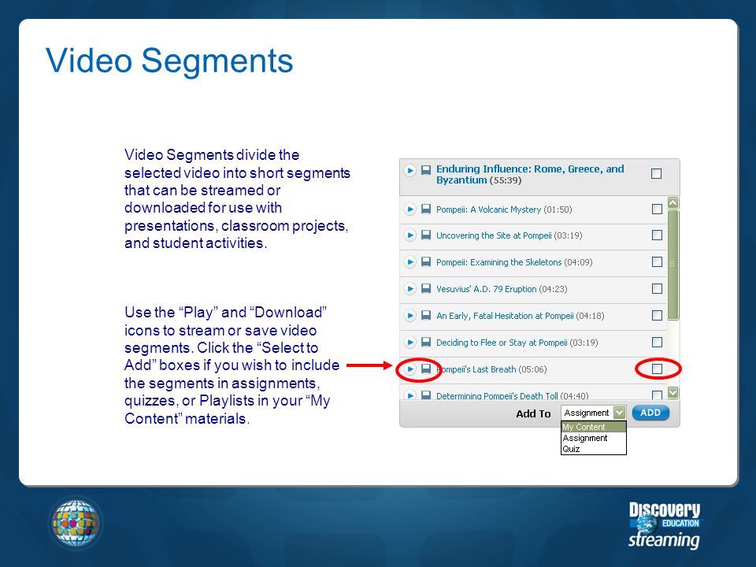Tick Pompeii's Last Breath checkbox
This screenshot has width=756, height=567.
(657, 369)
